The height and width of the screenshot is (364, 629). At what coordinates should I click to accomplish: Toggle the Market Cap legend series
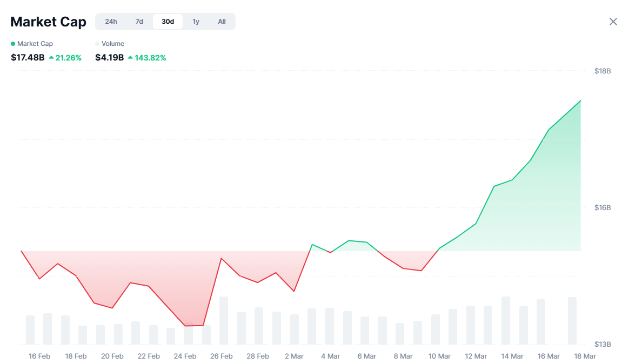[35, 44]
